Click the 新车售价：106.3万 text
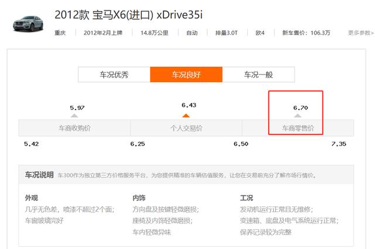375x249 pixels. pyautogui.click(x=306, y=33)
